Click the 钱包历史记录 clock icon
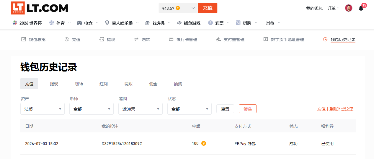Image resolution: width=374 pixels, height=159 pixels. tap(325, 39)
